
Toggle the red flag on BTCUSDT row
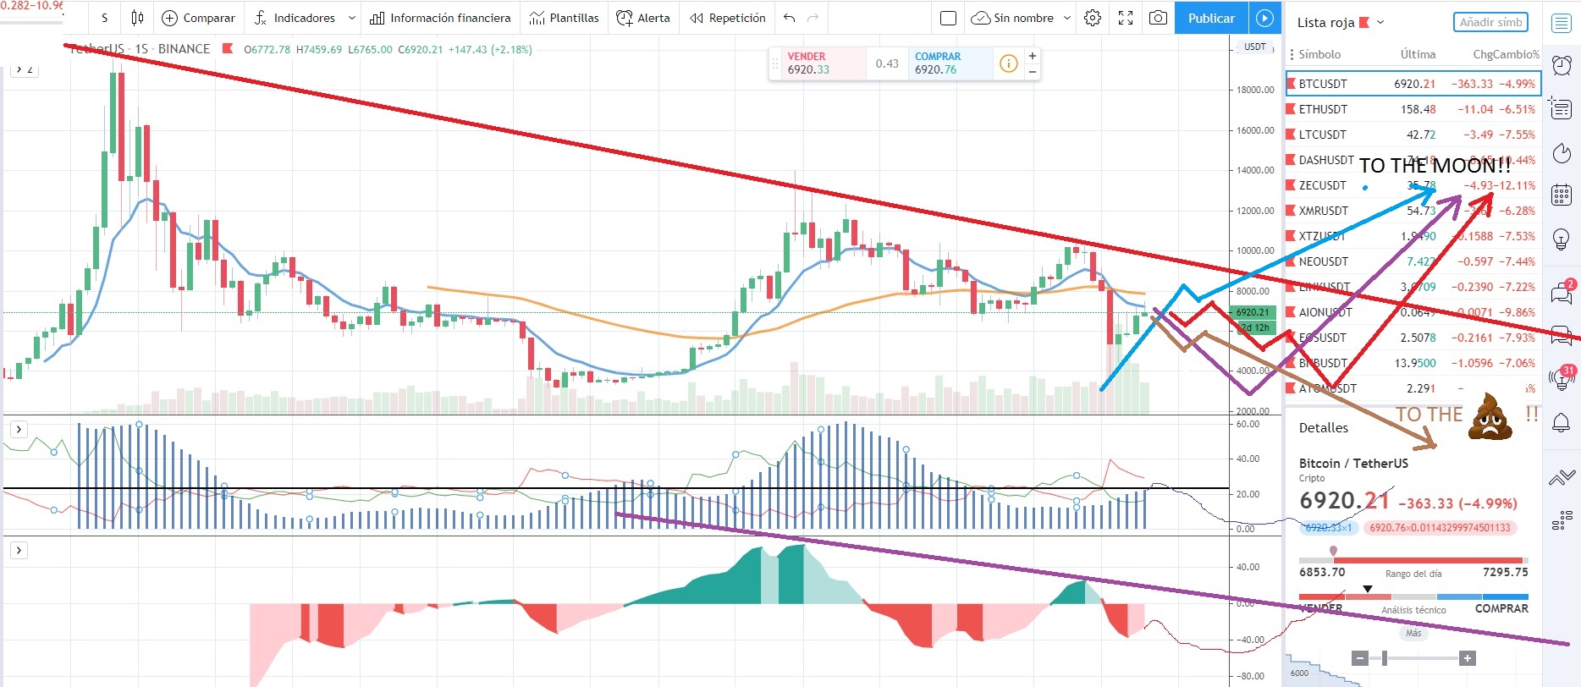click(1292, 84)
